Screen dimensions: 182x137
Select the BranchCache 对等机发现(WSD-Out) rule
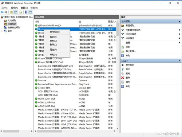click(x=55, y=66)
